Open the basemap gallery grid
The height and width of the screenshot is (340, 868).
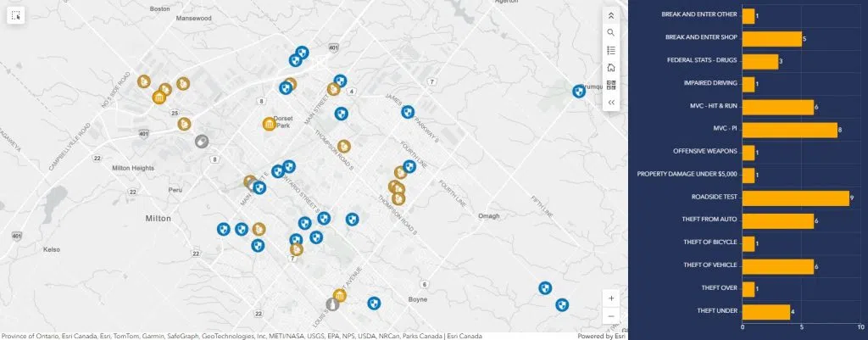point(610,85)
